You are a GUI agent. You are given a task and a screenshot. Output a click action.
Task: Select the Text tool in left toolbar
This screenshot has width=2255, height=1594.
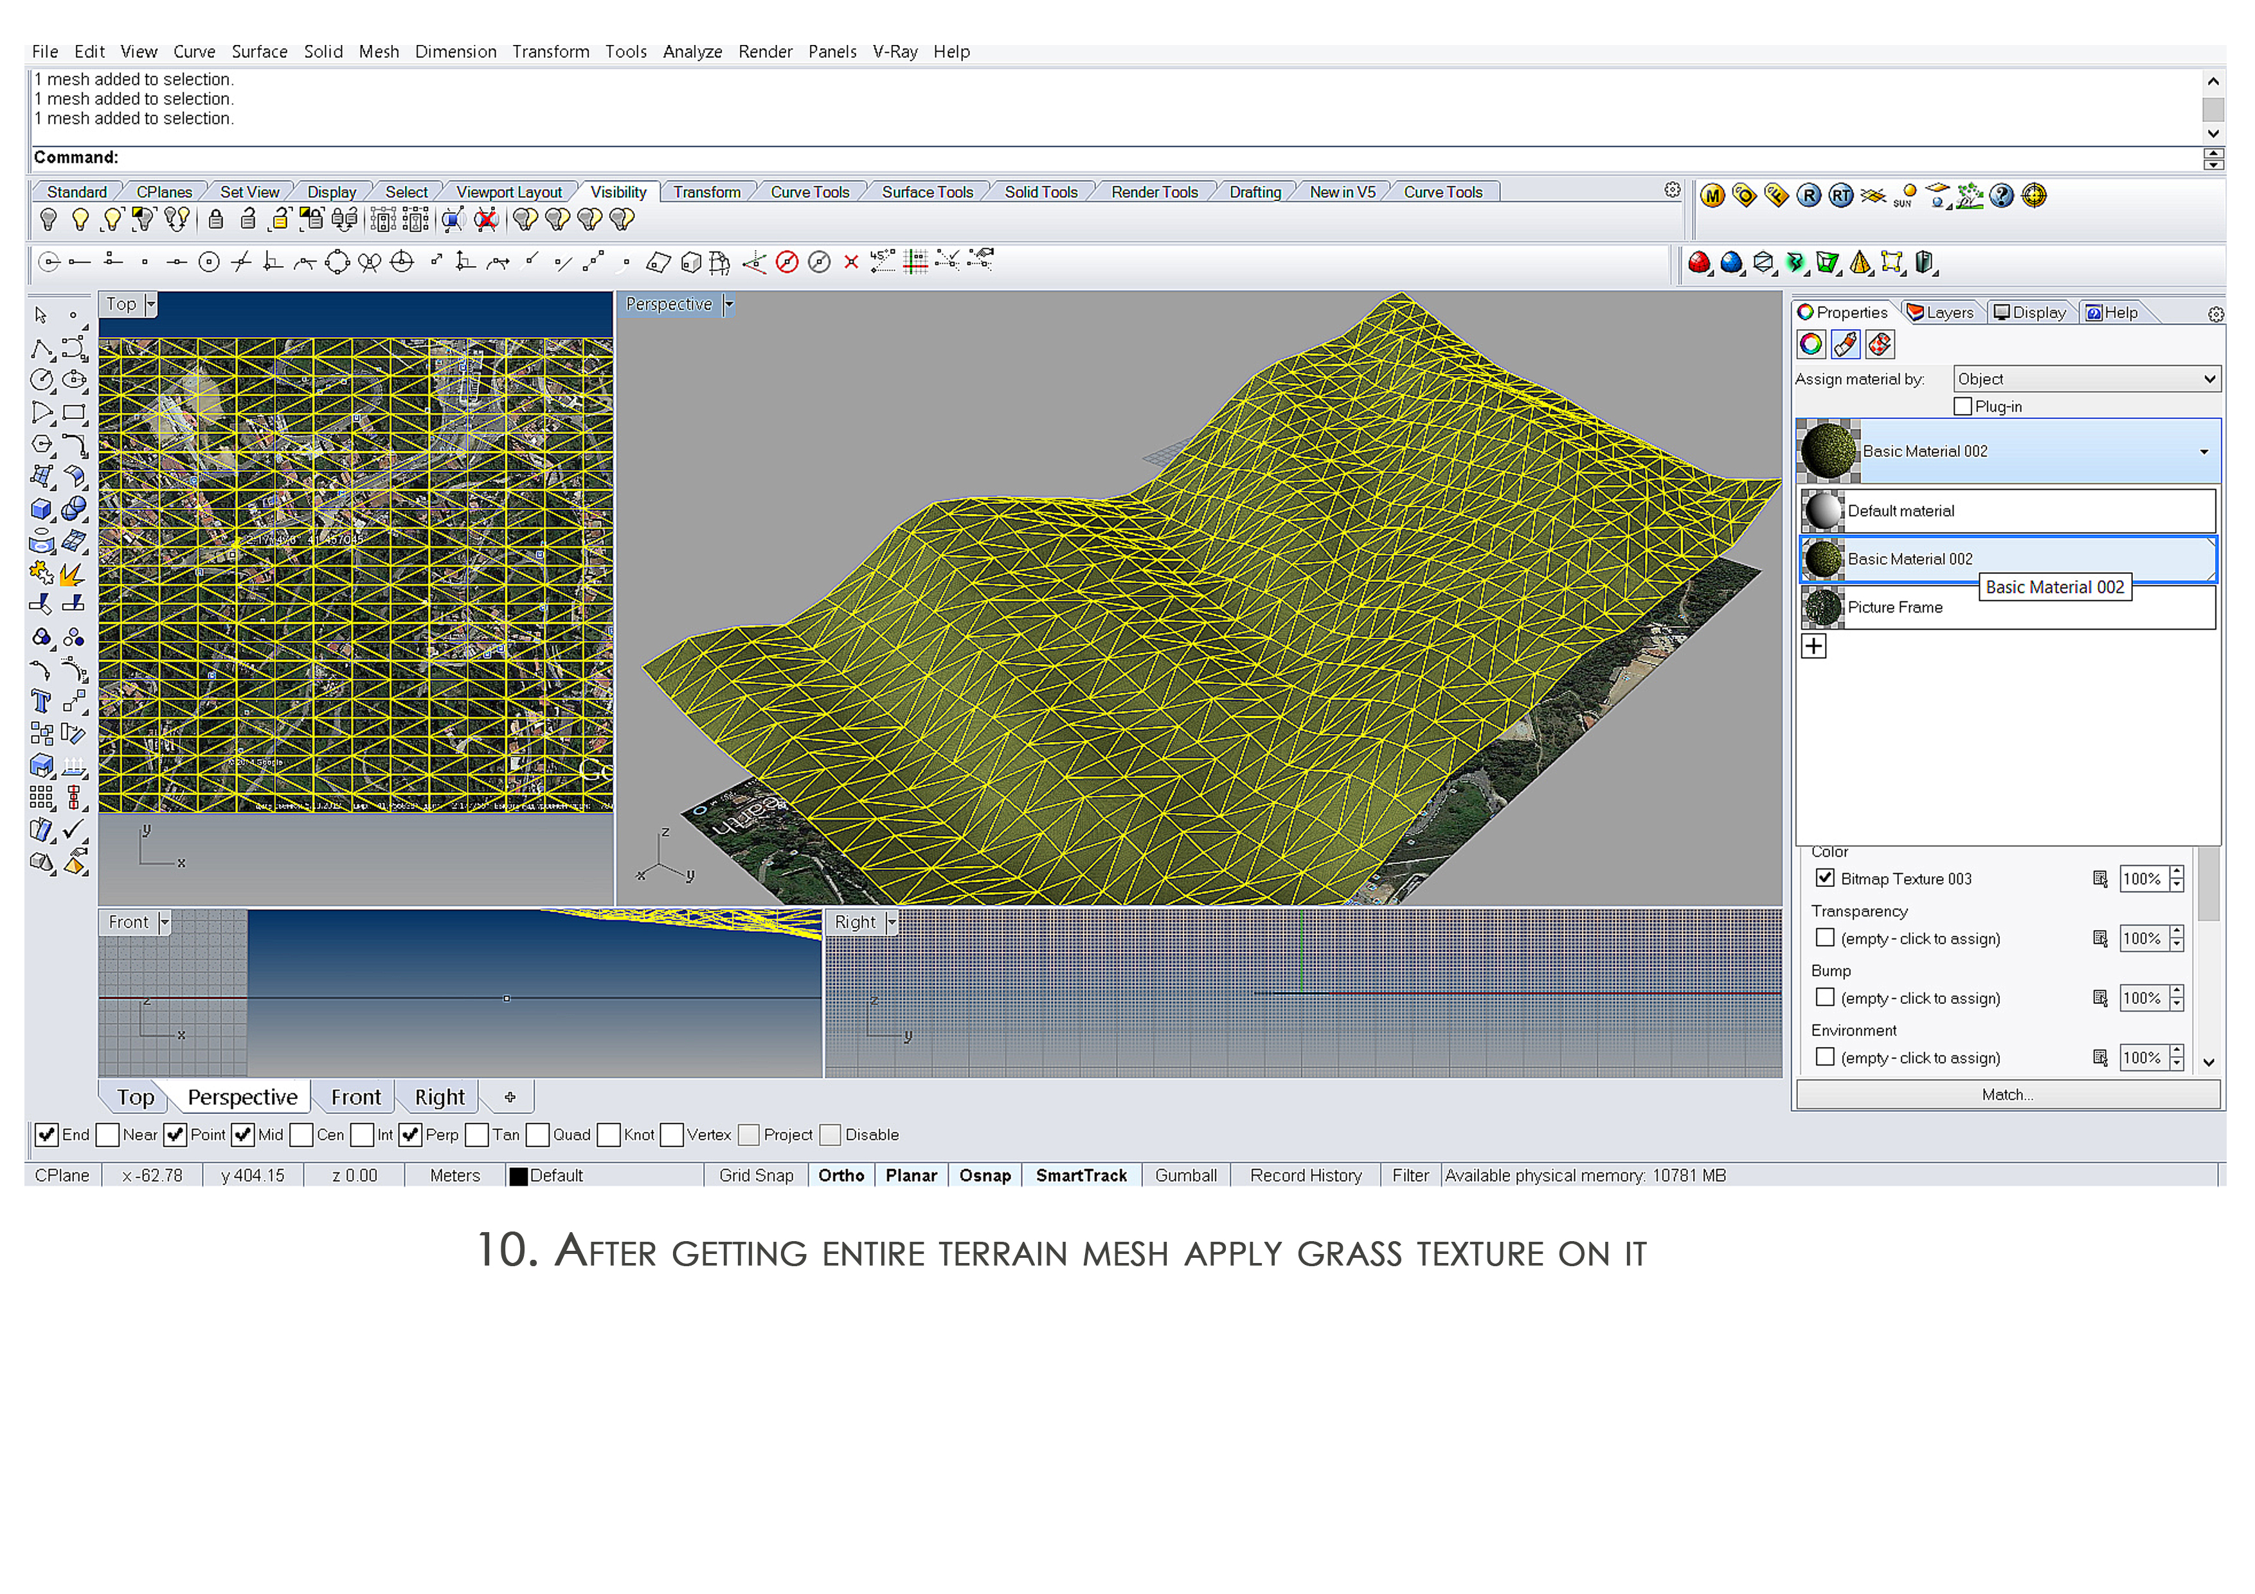(x=41, y=701)
